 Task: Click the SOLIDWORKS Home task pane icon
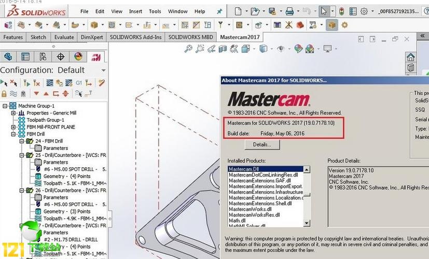(x=410, y=57)
